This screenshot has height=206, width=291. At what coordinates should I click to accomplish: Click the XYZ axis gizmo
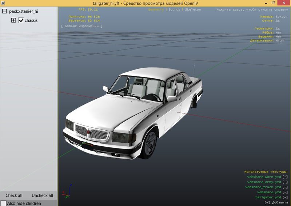(67, 191)
